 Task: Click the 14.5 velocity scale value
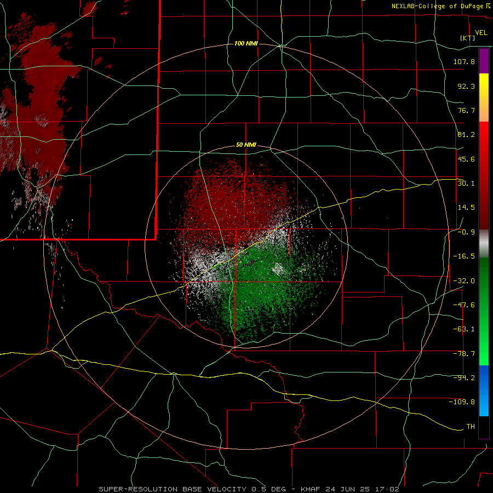coord(466,208)
